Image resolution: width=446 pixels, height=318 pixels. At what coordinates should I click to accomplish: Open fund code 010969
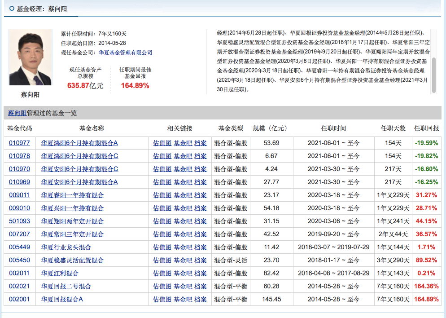[19, 182]
